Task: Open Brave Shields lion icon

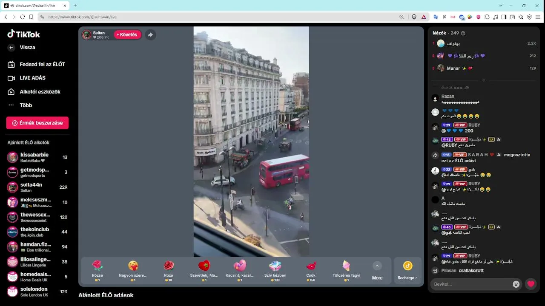Action: (414, 17)
